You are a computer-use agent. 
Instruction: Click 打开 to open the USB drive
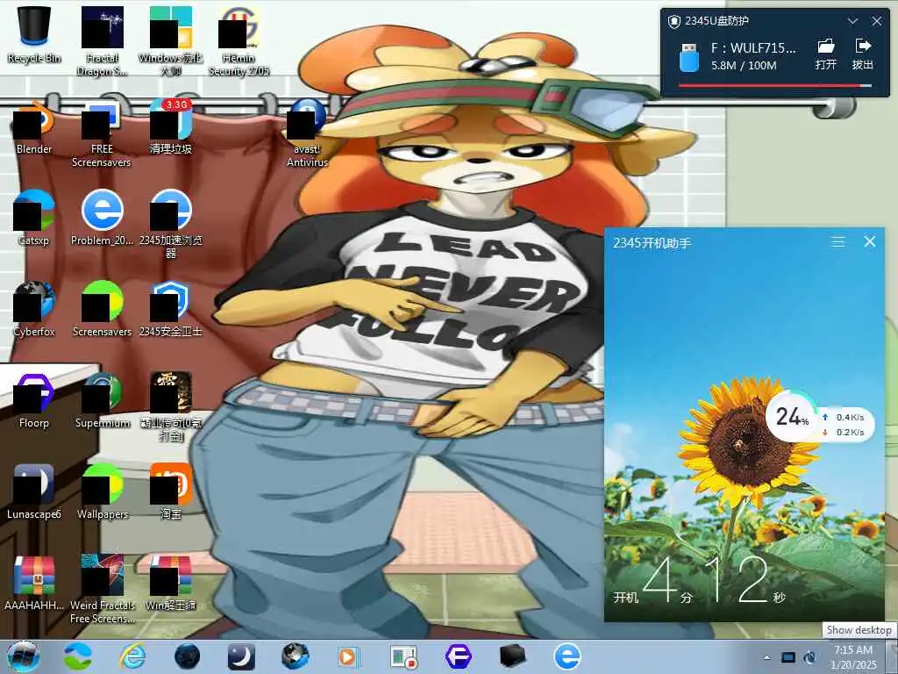coord(825,54)
